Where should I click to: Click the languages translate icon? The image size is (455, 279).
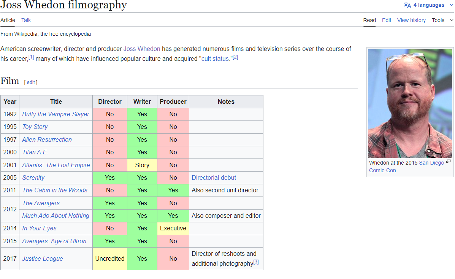[407, 5]
